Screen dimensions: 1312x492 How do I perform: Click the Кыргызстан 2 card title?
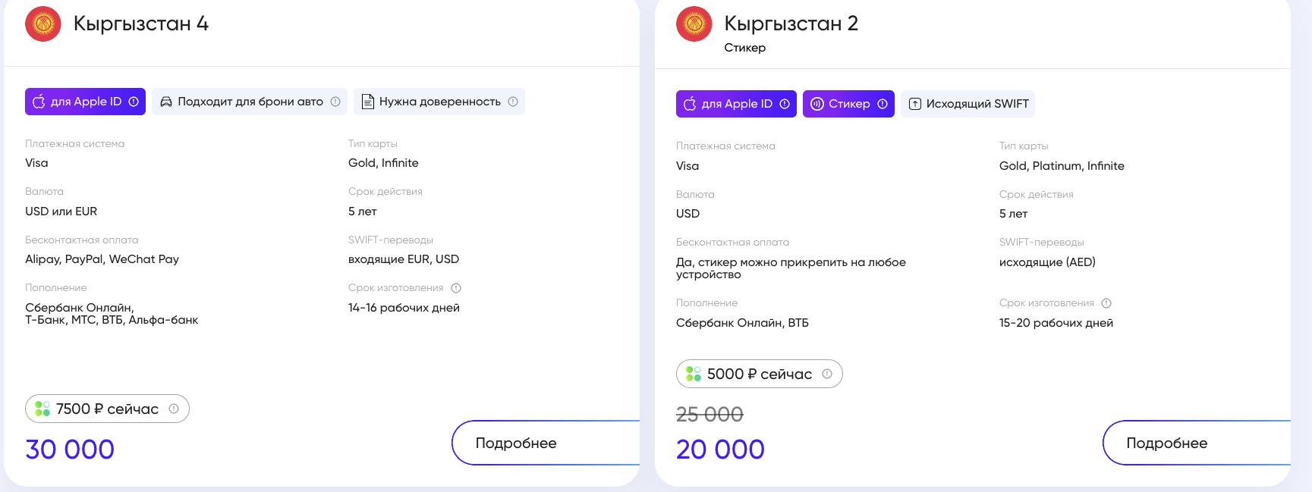(791, 24)
